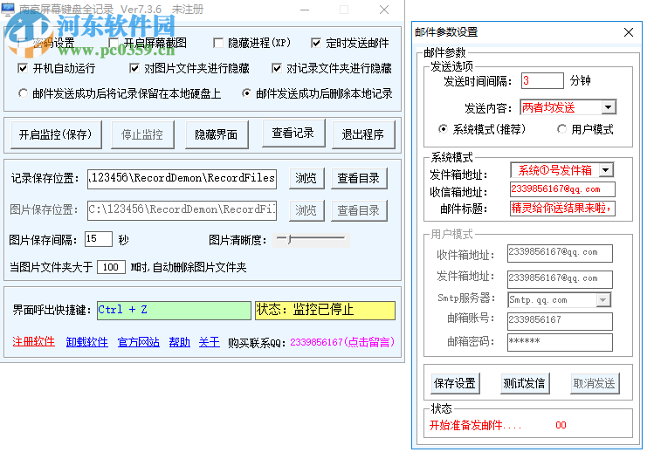The width and height of the screenshot is (654, 459).
Task: Toggle 开机自动运行 checkbox
Action: pos(23,68)
